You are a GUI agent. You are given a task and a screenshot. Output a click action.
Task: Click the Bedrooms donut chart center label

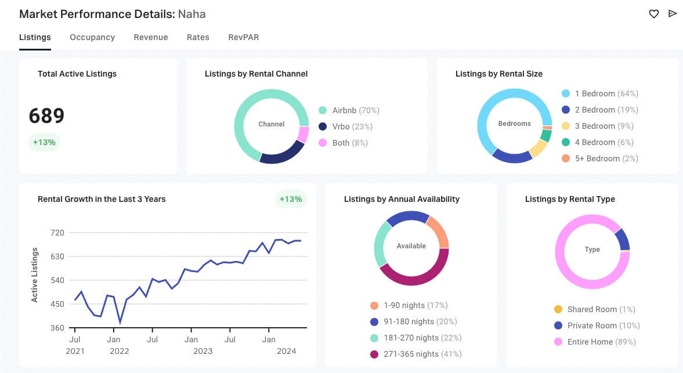[515, 124]
